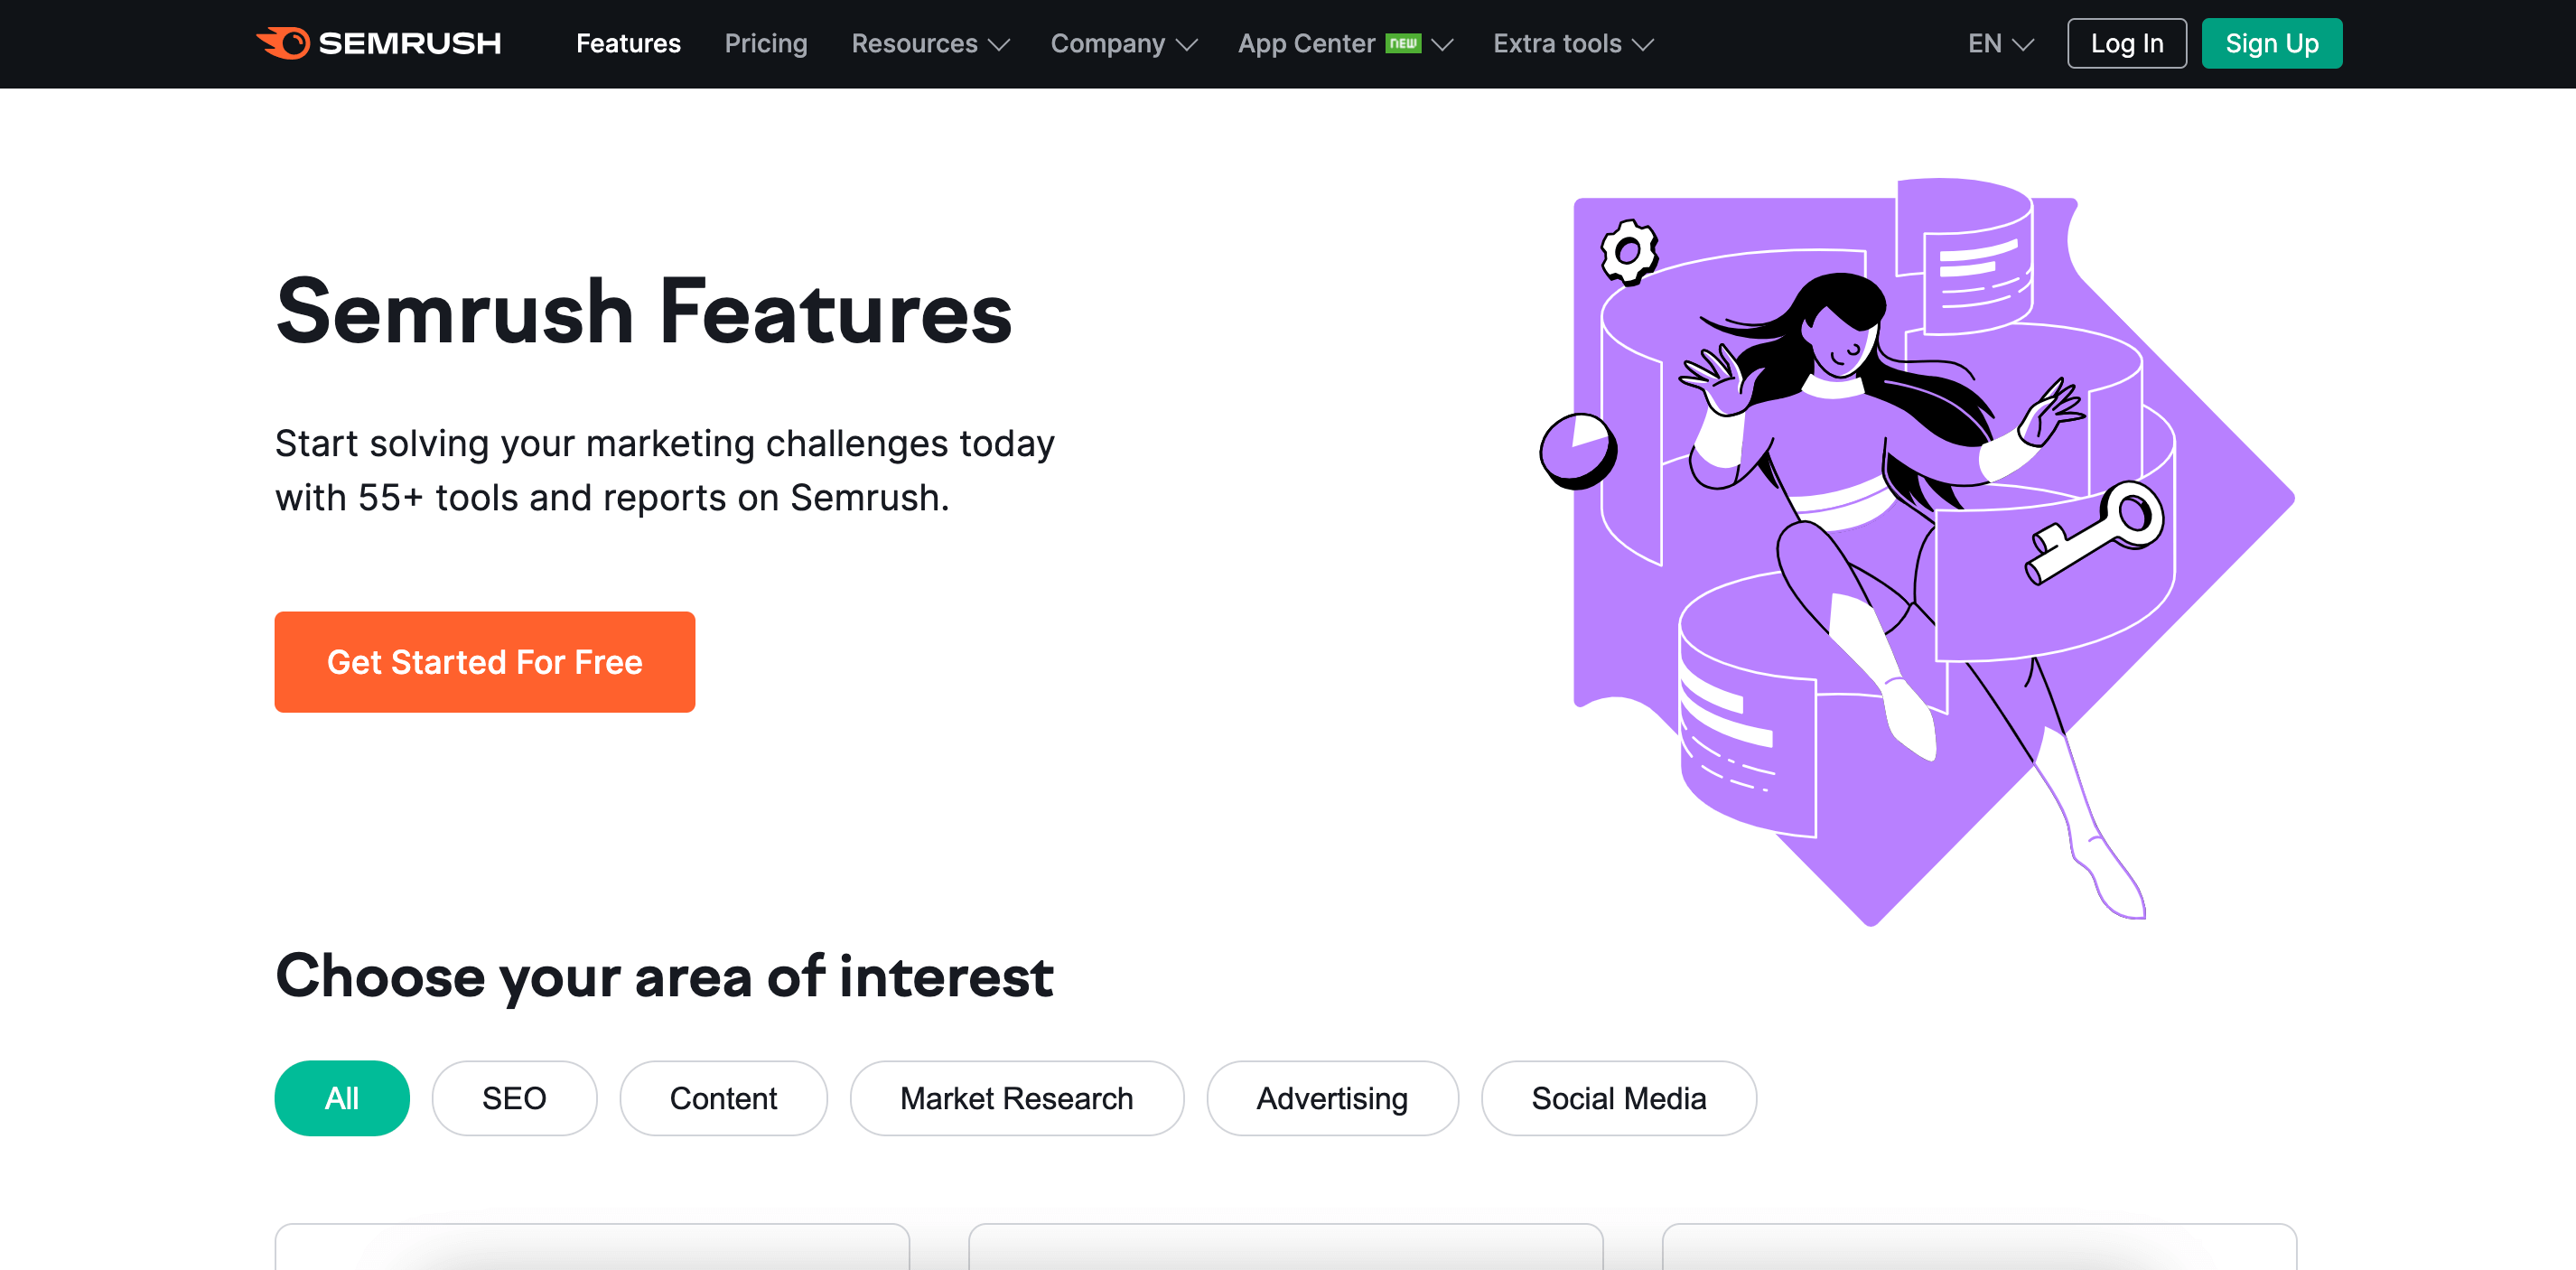Expand the Resources dropdown menu

929,44
